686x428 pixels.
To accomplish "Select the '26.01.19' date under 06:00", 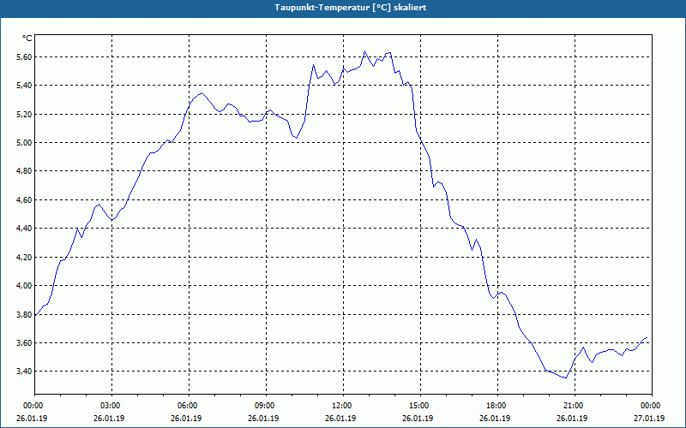I will (x=186, y=418).
